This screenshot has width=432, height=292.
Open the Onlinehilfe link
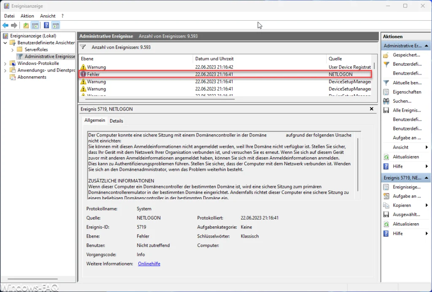click(x=149, y=264)
